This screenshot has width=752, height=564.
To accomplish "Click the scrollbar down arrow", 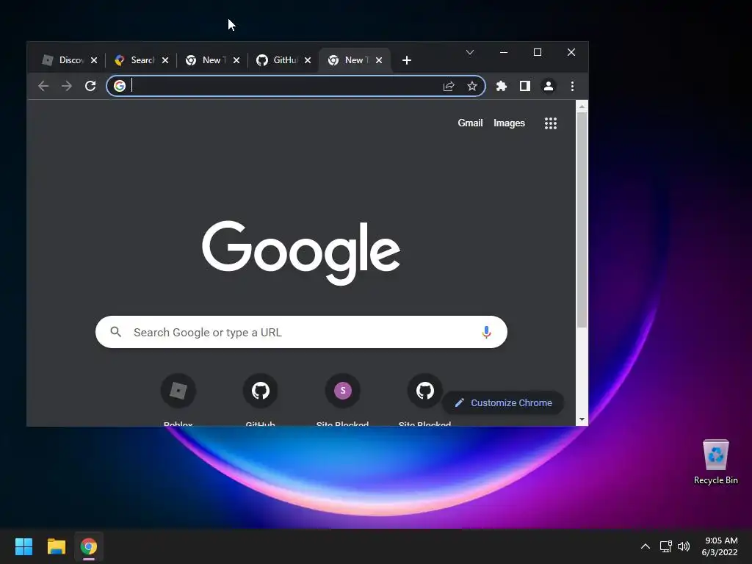I will point(582,419).
